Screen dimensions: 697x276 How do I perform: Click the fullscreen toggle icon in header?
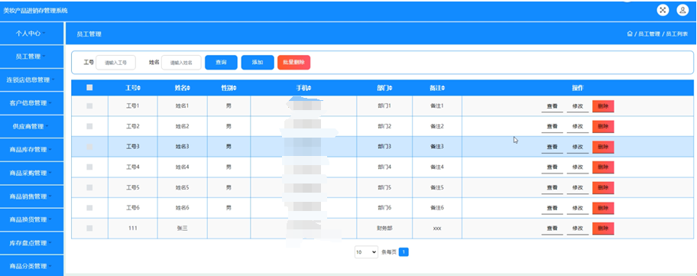point(663,10)
